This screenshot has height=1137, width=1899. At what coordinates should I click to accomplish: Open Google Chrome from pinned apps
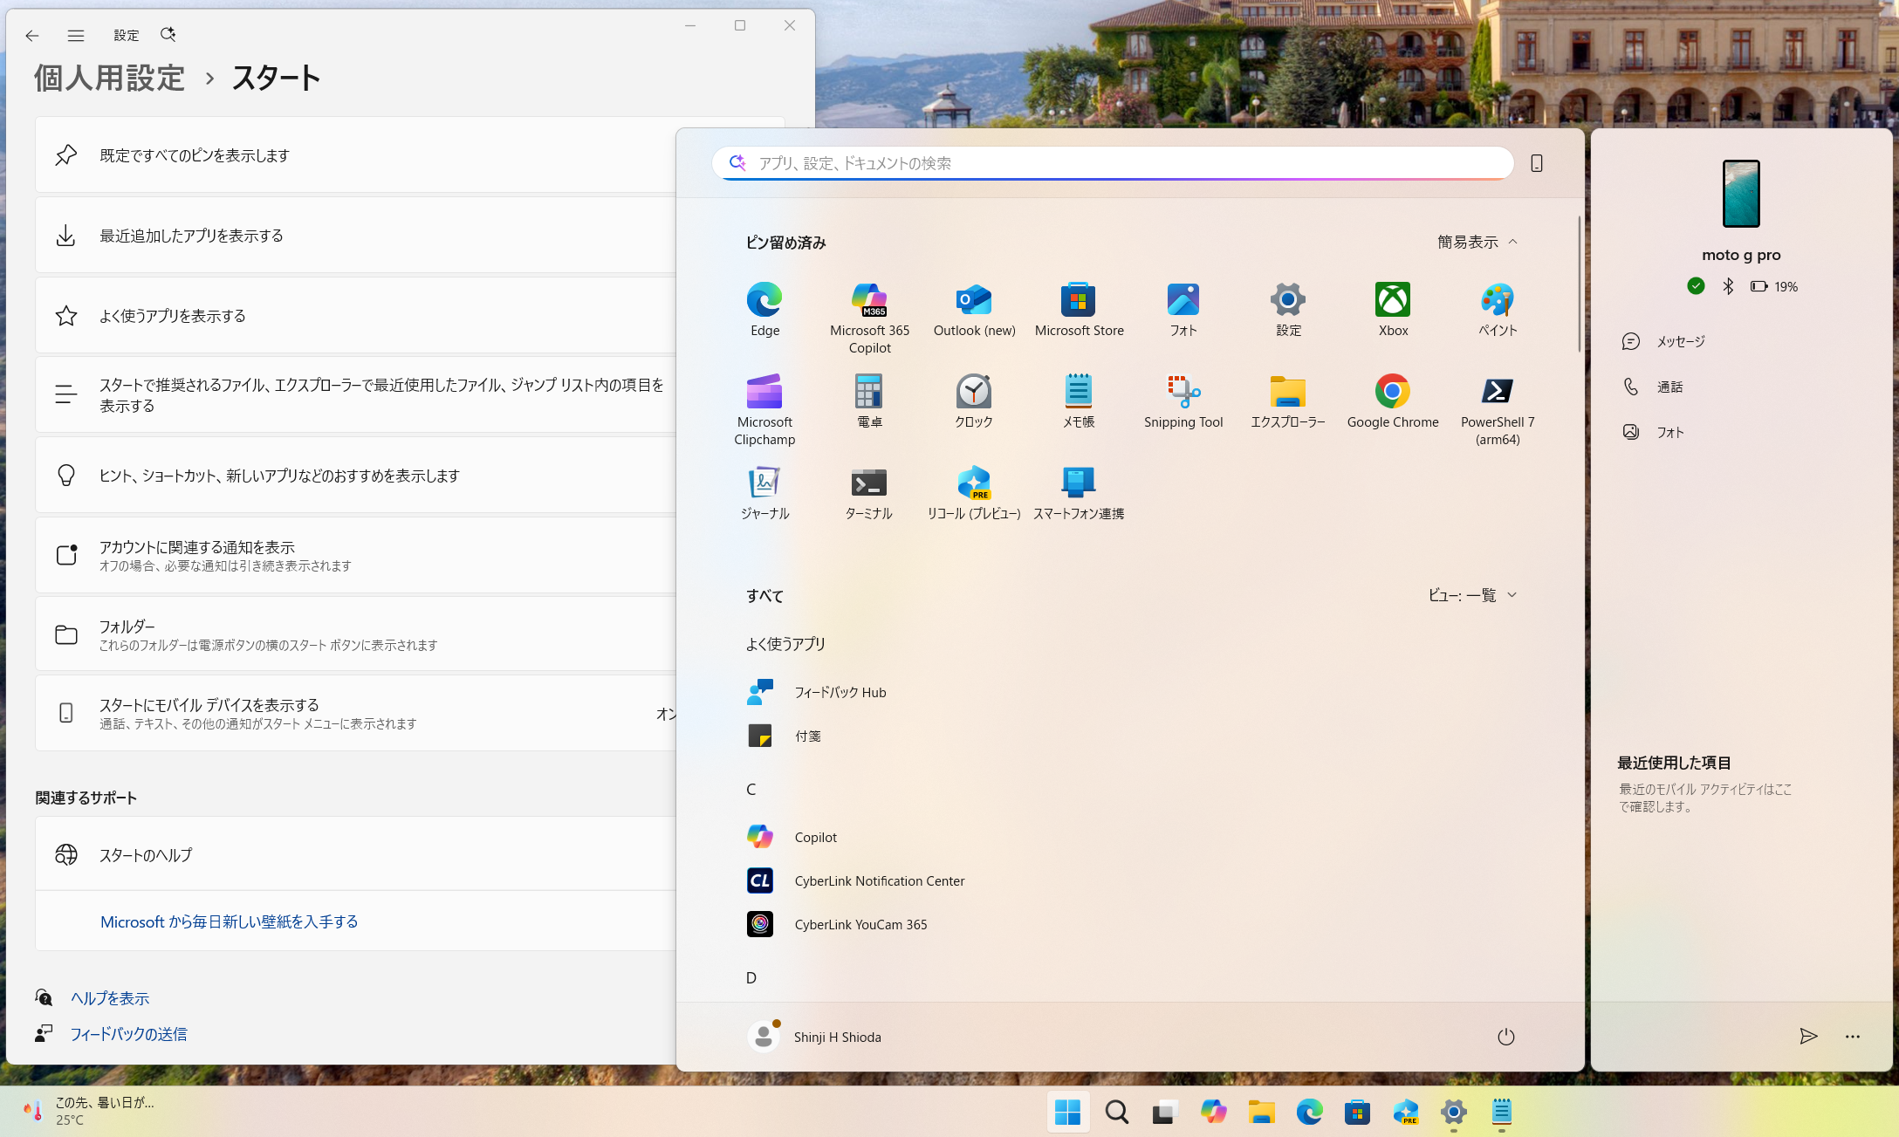[1393, 401]
